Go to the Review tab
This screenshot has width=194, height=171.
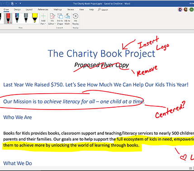pyautogui.click(x=71, y=9)
